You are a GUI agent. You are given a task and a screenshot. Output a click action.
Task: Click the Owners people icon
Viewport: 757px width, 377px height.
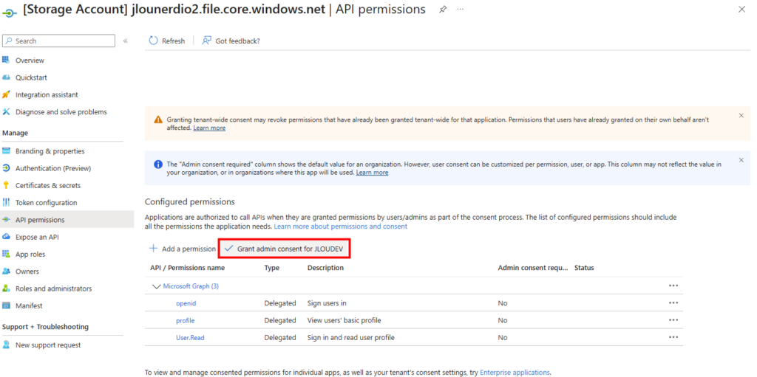pyautogui.click(x=6, y=271)
